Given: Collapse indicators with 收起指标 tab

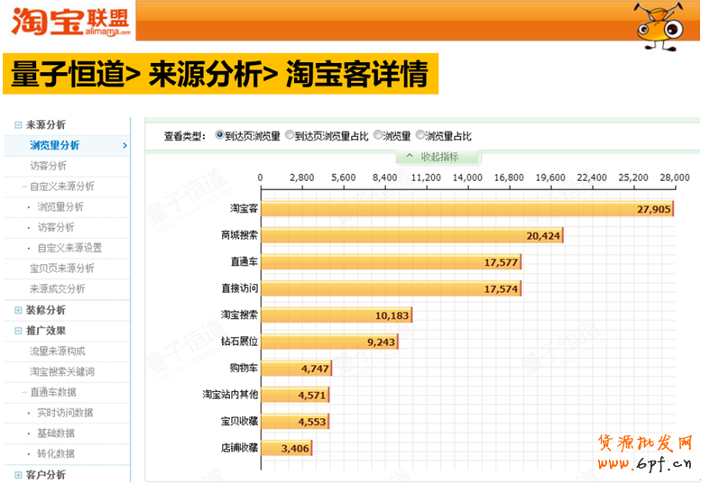Looking at the screenshot, I should tap(438, 157).
